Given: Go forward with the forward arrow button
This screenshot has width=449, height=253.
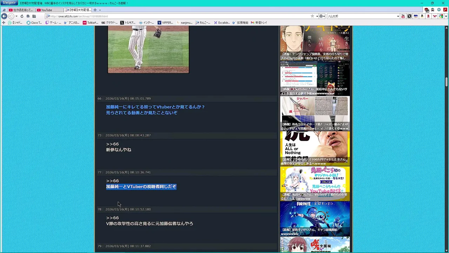Looking at the screenshot, I should point(11,16).
